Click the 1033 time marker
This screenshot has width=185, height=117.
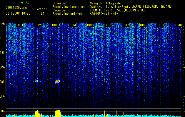(x=55, y=25)
